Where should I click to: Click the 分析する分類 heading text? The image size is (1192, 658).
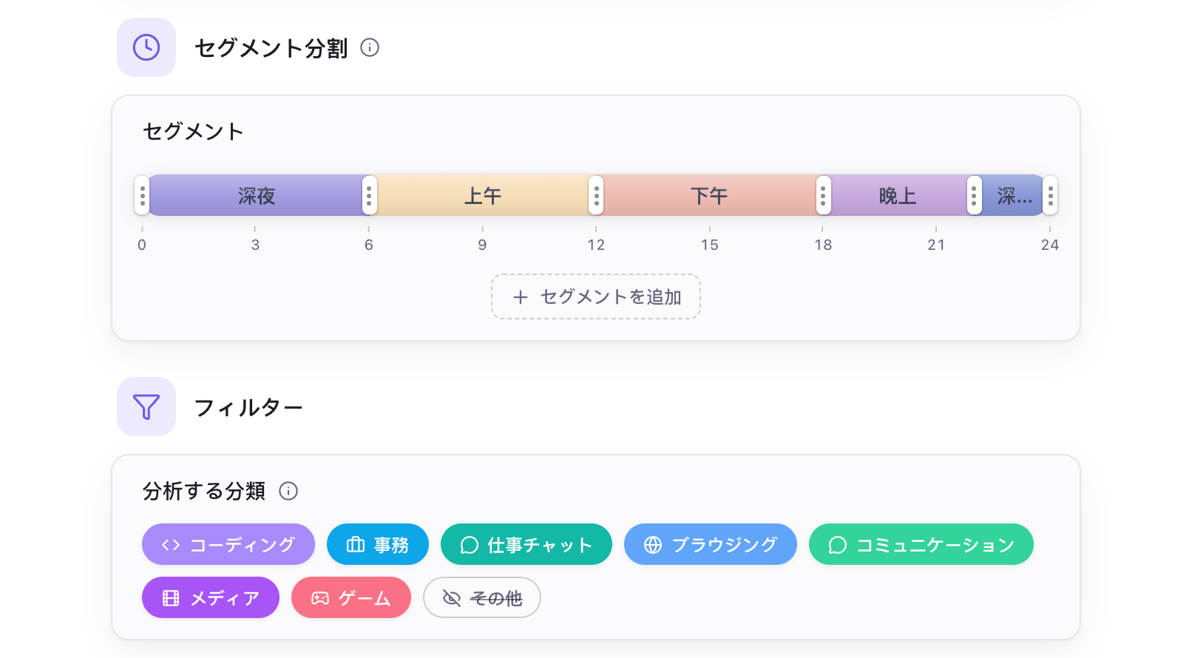pos(204,491)
